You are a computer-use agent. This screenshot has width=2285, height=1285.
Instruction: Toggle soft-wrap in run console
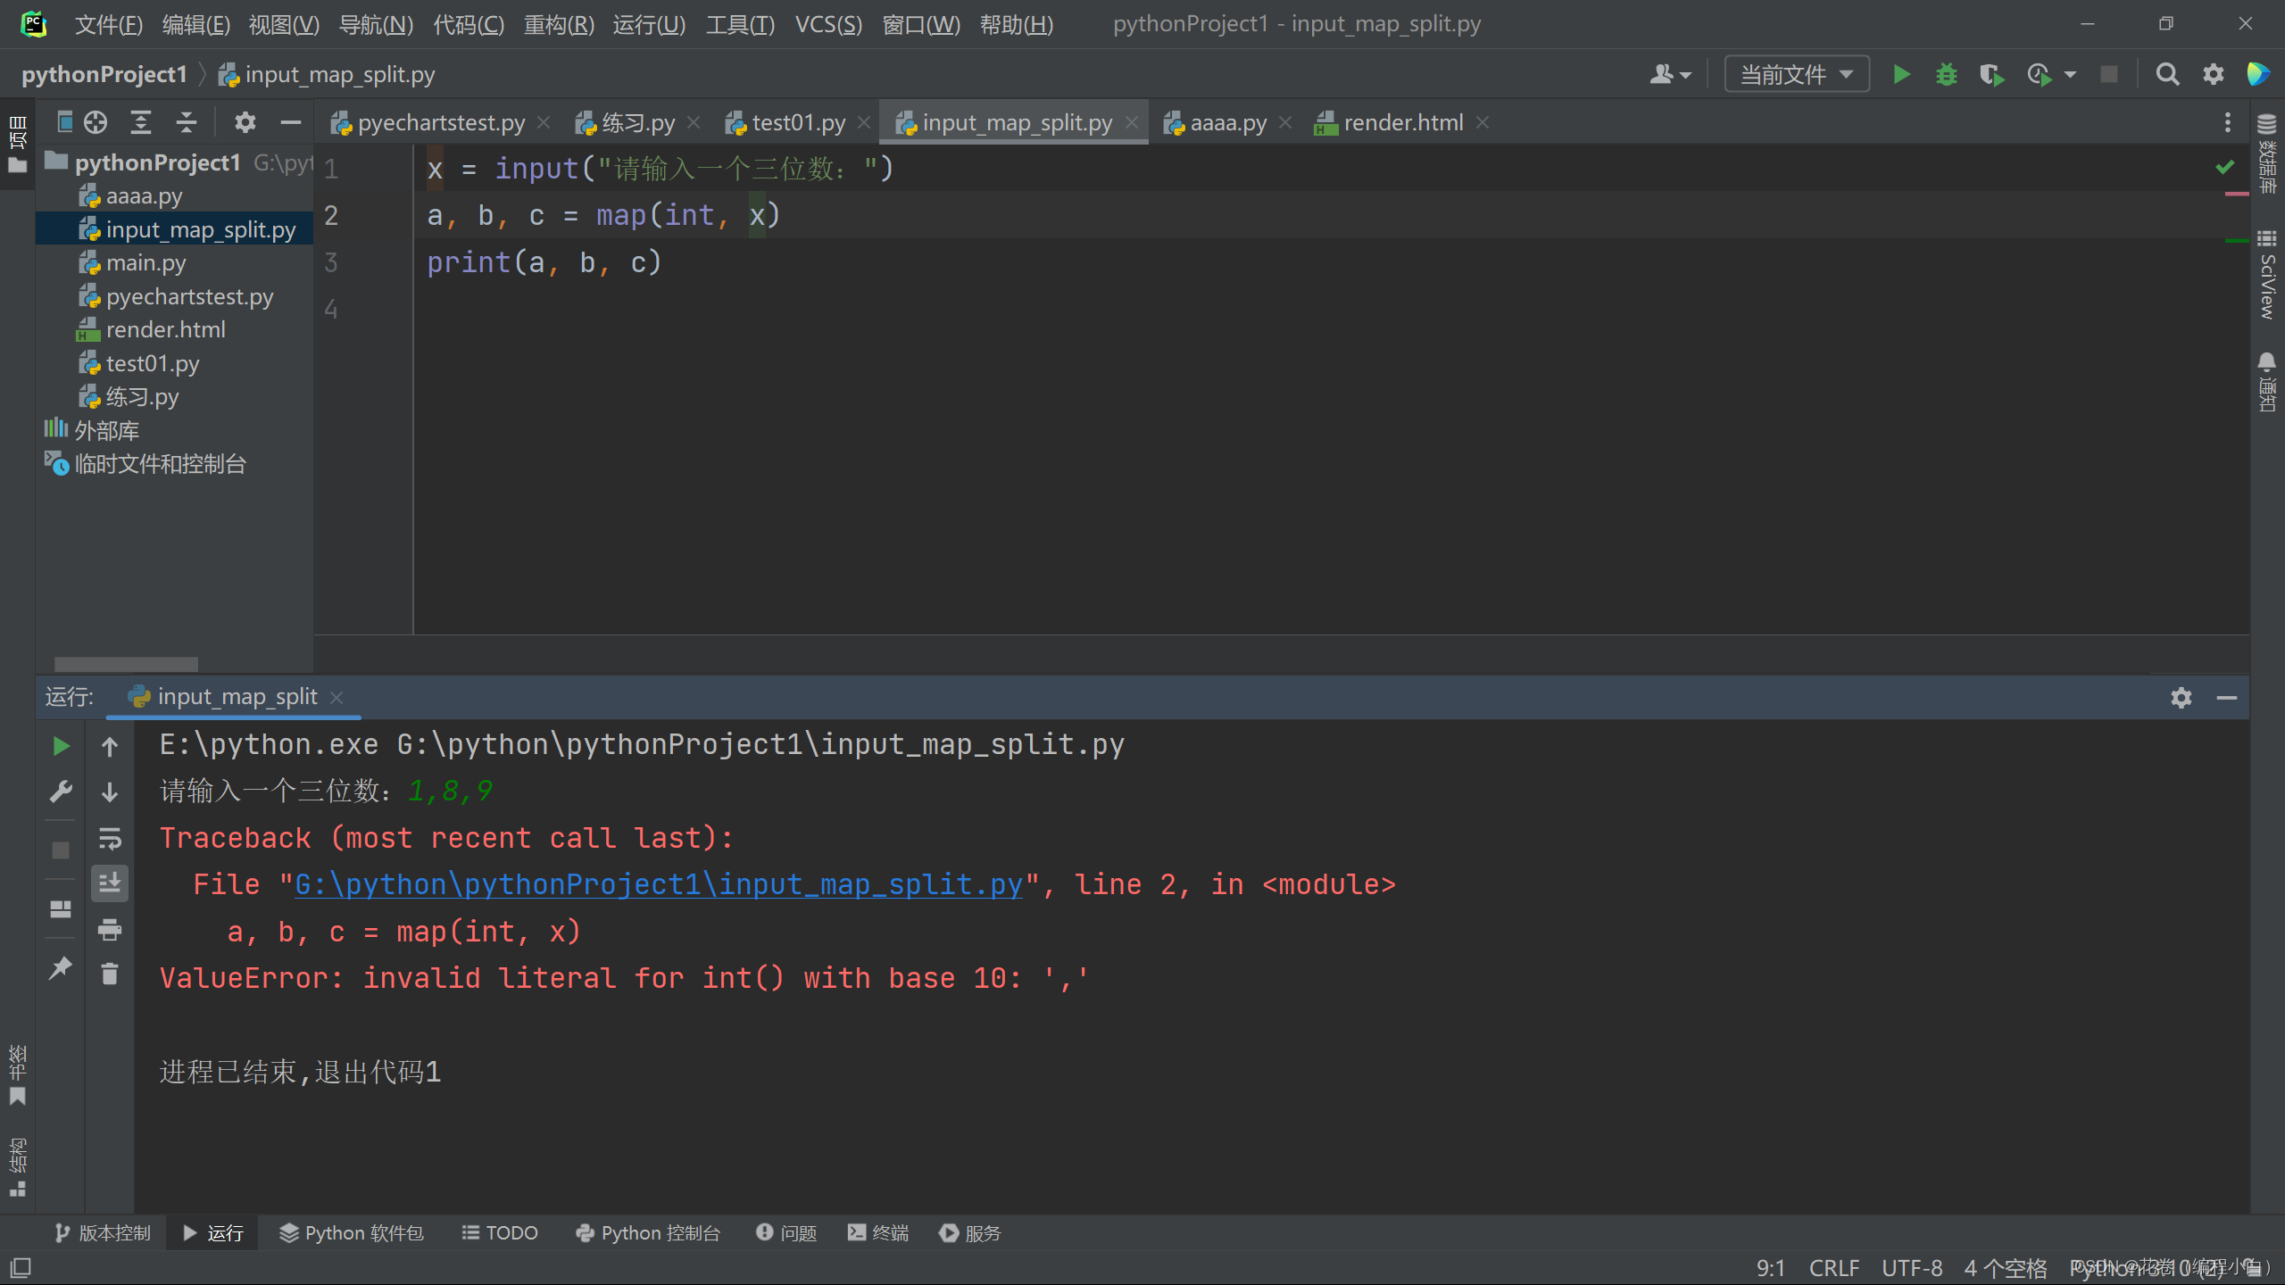[110, 838]
